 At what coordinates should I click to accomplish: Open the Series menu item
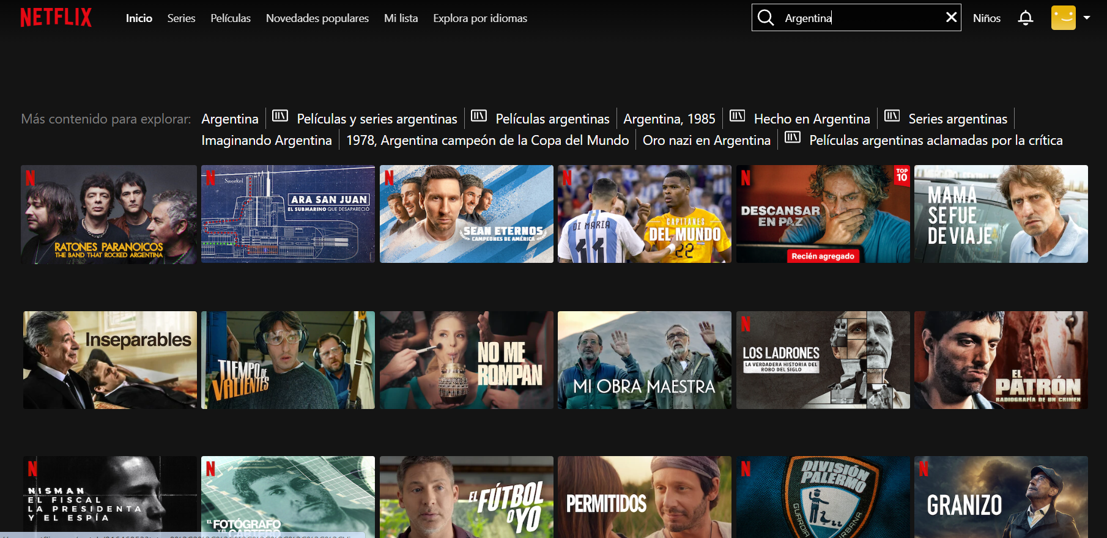point(182,18)
